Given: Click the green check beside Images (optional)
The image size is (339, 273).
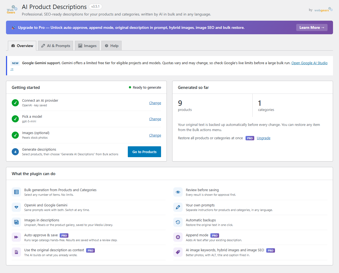Looking at the screenshot, I should click(x=15, y=135).
